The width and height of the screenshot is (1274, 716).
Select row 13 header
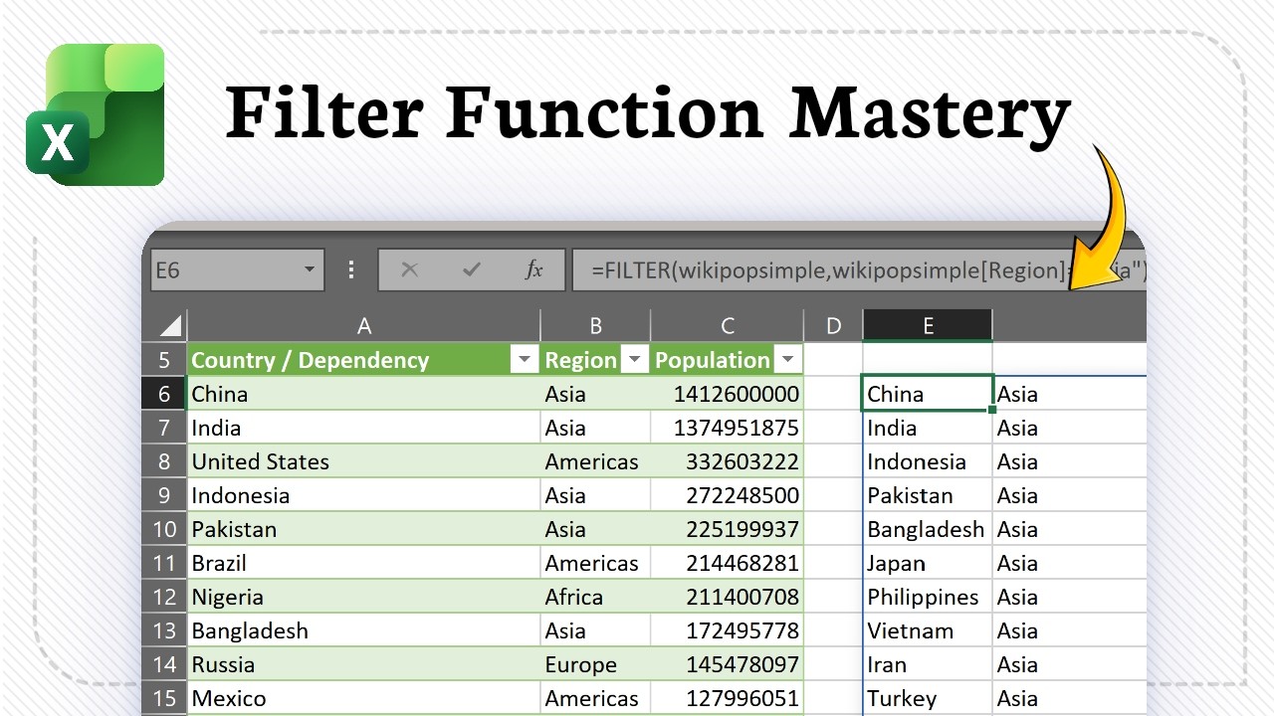[x=165, y=630]
